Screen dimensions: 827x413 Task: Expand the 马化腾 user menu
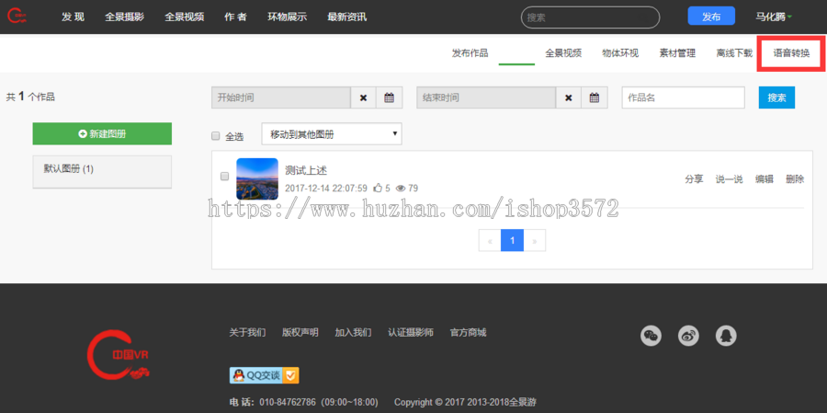[x=774, y=17]
